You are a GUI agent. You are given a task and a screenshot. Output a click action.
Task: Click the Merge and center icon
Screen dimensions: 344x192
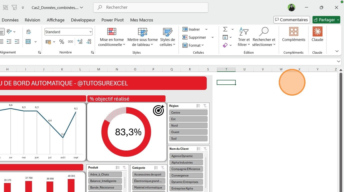pos(28,42)
